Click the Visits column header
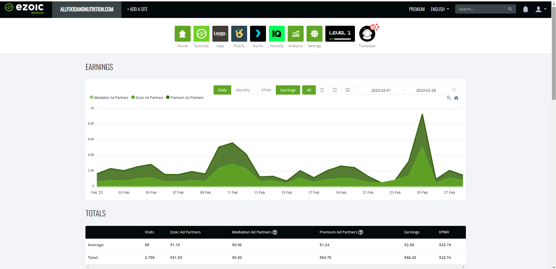556x269 pixels. 149,232
